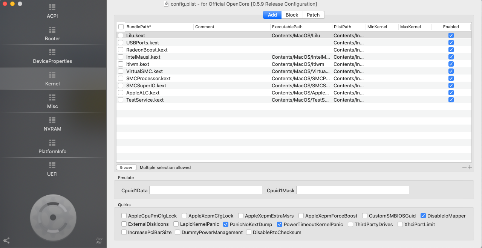Enable the CustomSMBIOSGuid quirk

click(365, 216)
